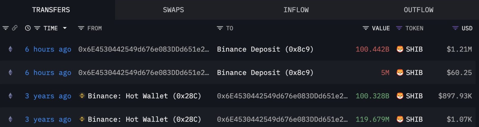Open sender address in 5M SHIB row
The width and height of the screenshot is (479, 127).
pos(144,73)
